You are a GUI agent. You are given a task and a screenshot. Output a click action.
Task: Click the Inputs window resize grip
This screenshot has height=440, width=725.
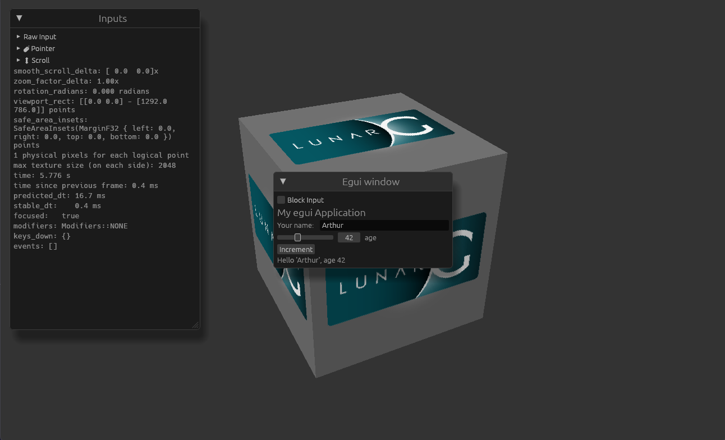coord(195,324)
